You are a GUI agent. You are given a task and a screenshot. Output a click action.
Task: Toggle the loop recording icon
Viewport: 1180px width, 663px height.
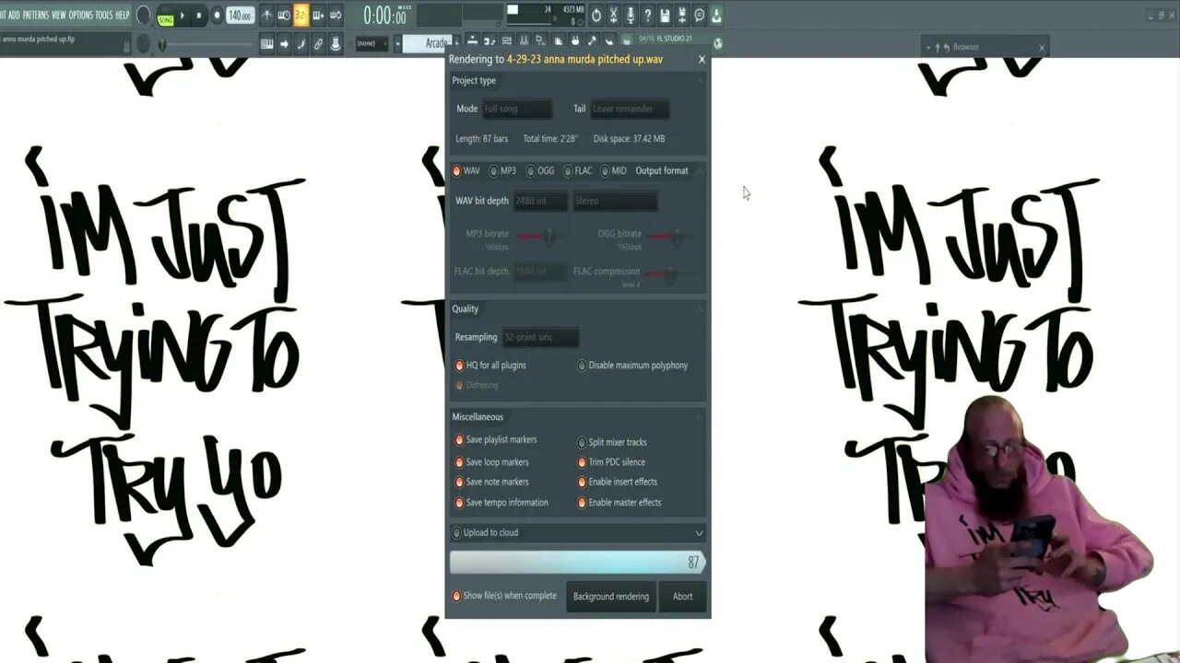[336, 16]
